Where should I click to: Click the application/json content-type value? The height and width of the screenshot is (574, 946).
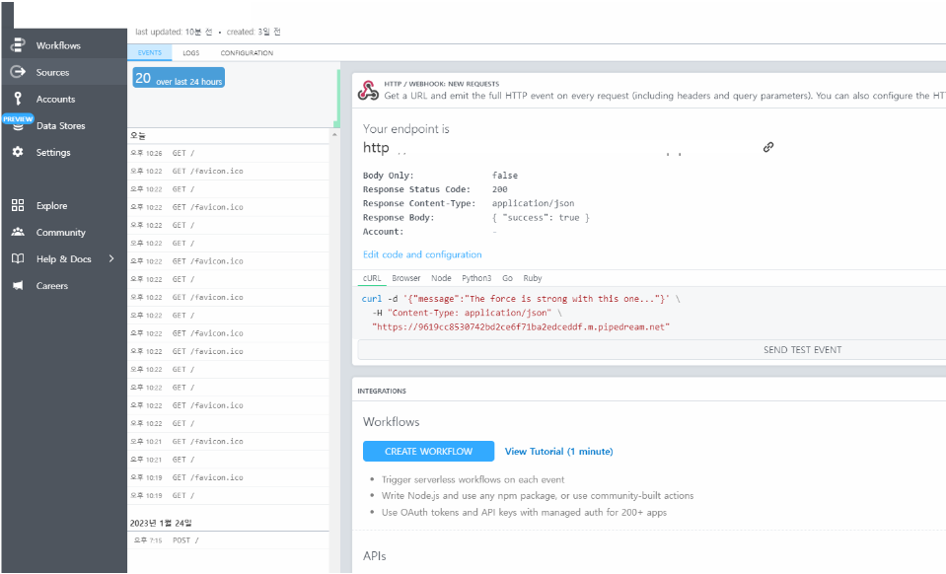point(533,203)
